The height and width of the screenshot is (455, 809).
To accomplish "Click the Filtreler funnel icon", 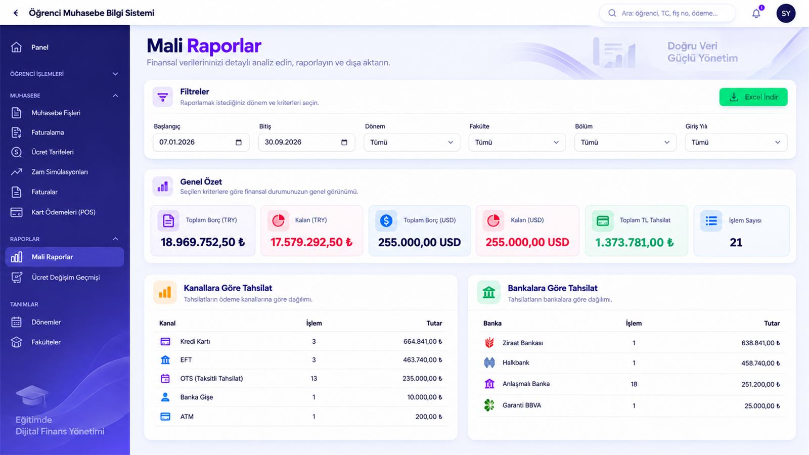I will [163, 97].
